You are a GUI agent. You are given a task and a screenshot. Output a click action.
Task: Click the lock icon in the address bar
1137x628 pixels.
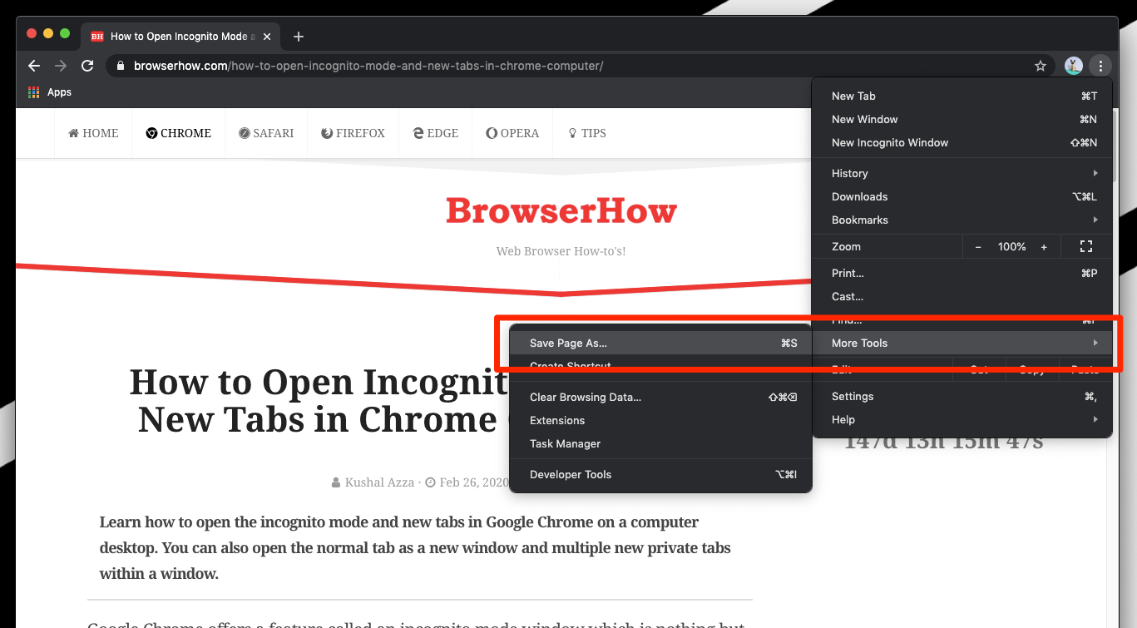121,66
